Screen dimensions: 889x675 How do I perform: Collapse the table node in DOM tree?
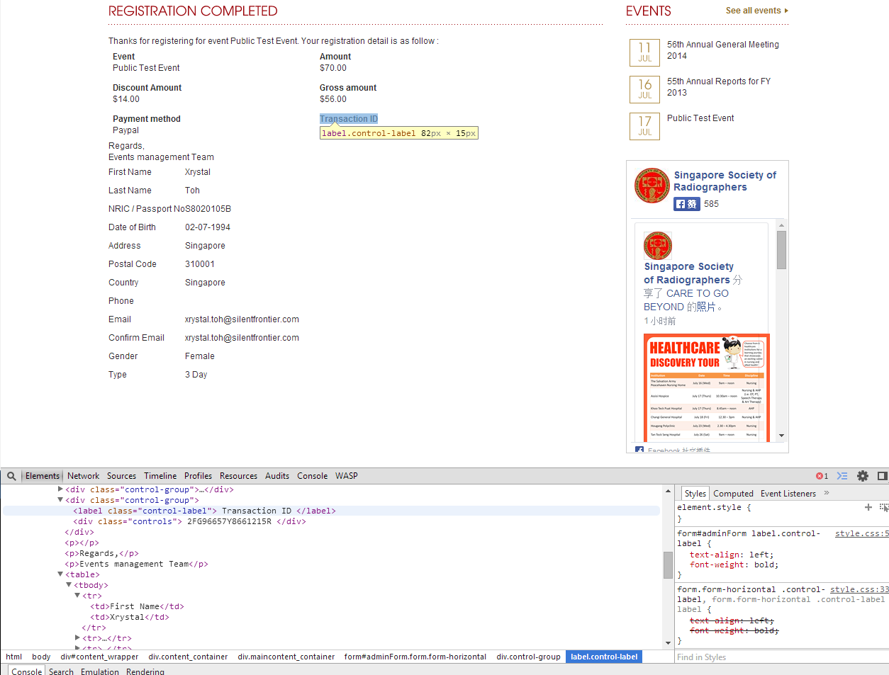tap(60, 574)
